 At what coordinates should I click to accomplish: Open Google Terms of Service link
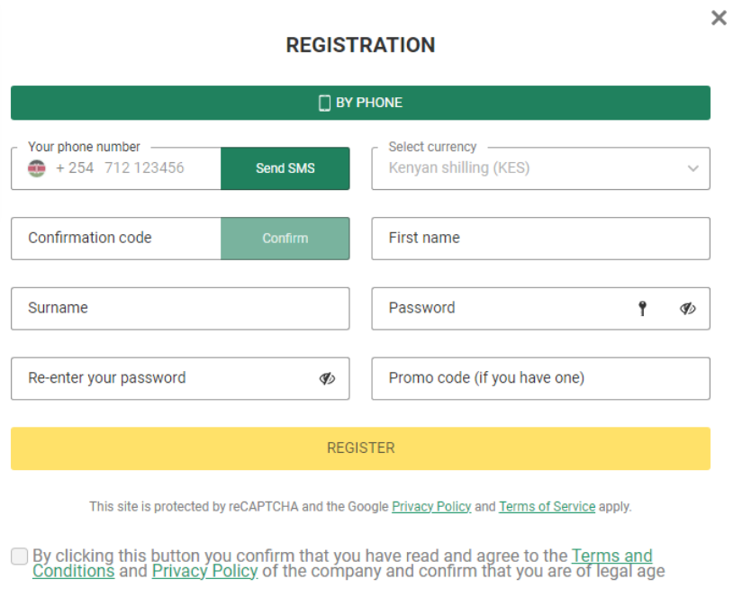click(547, 507)
